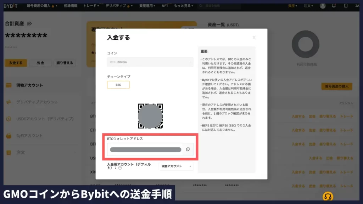Click トレード in the ETH row
Viewport: 363px width, 204px height.
tap(346, 130)
